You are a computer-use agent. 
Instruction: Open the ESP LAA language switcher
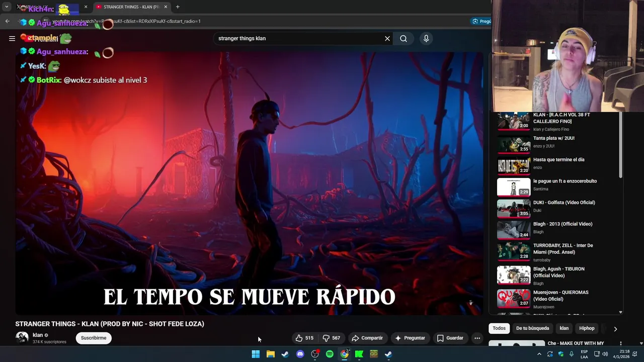pyautogui.click(x=584, y=354)
